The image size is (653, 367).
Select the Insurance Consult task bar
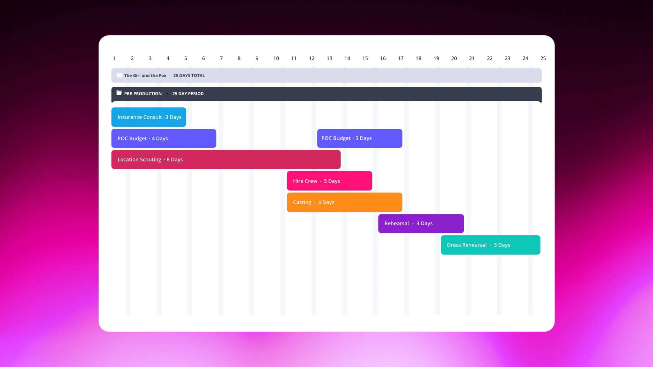coord(148,117)
